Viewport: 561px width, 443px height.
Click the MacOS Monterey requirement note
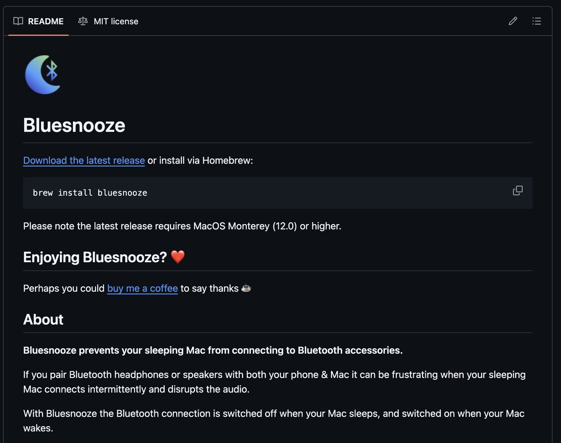pos(182,226)
